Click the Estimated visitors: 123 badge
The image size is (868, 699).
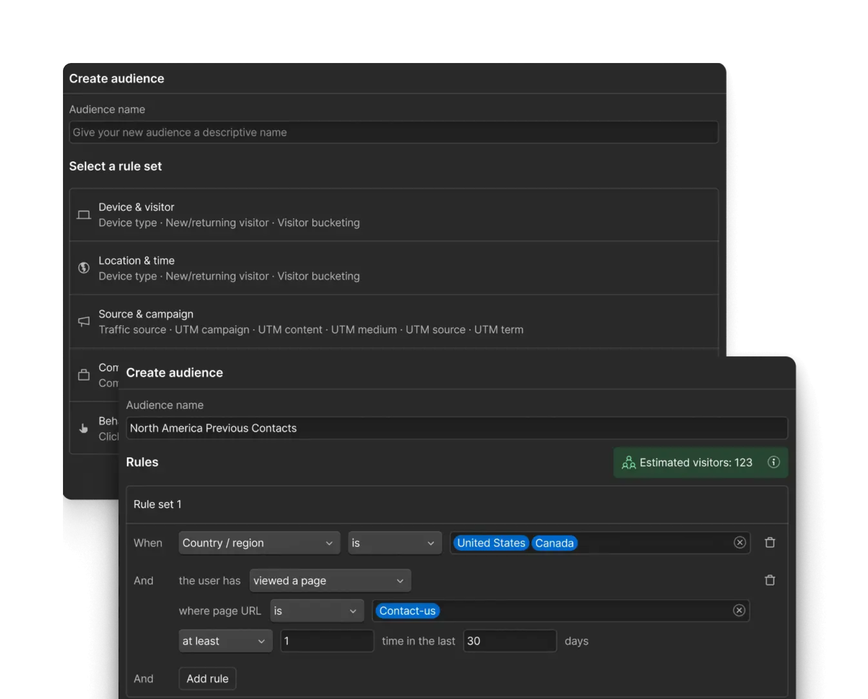pos(700,463)
